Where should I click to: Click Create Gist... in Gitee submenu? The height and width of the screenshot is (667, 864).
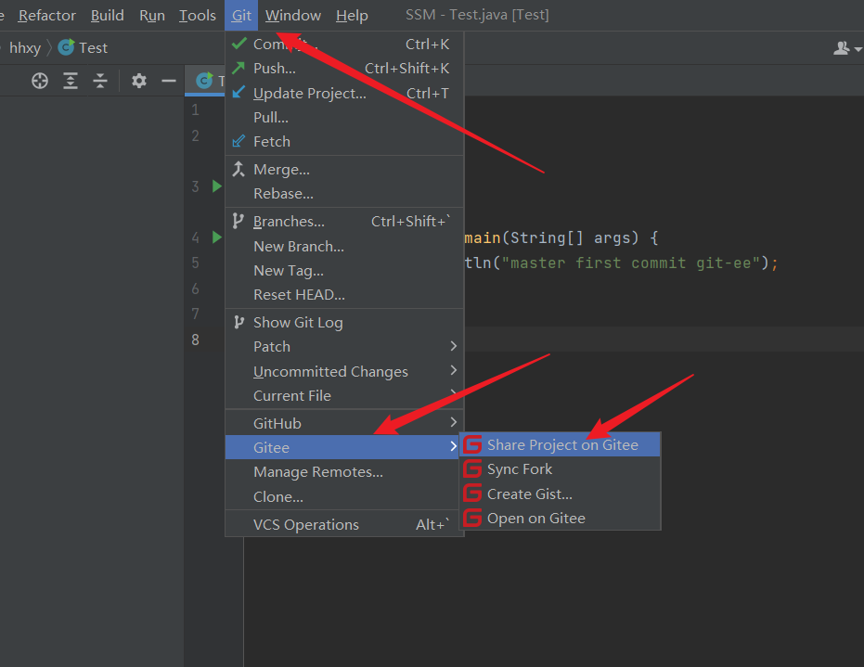pos(560,494)
